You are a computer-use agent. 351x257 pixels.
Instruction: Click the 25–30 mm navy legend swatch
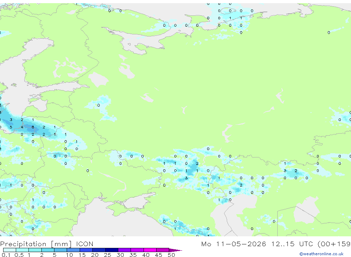[112, 250]
